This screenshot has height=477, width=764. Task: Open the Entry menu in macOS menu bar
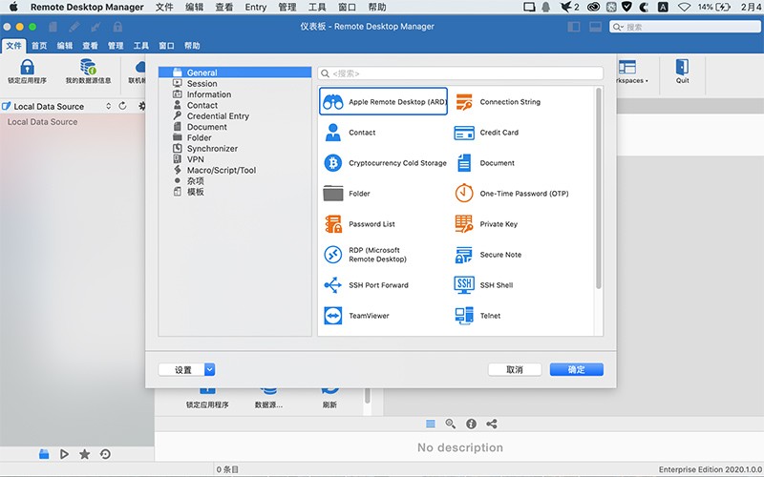click(256, 7)
